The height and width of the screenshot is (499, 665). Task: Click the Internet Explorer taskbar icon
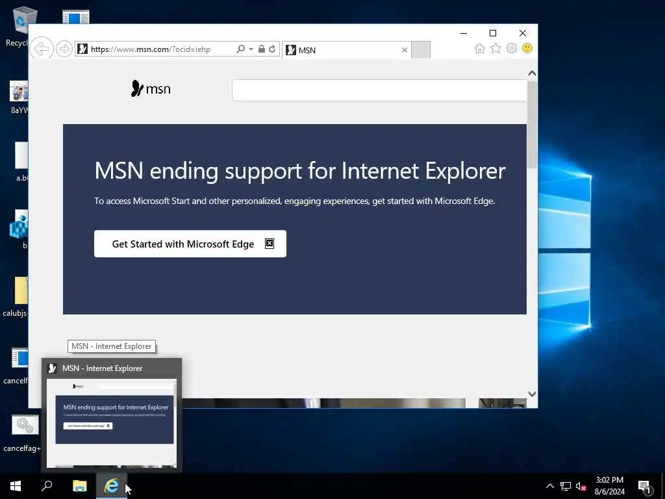(x=112, y=486)
